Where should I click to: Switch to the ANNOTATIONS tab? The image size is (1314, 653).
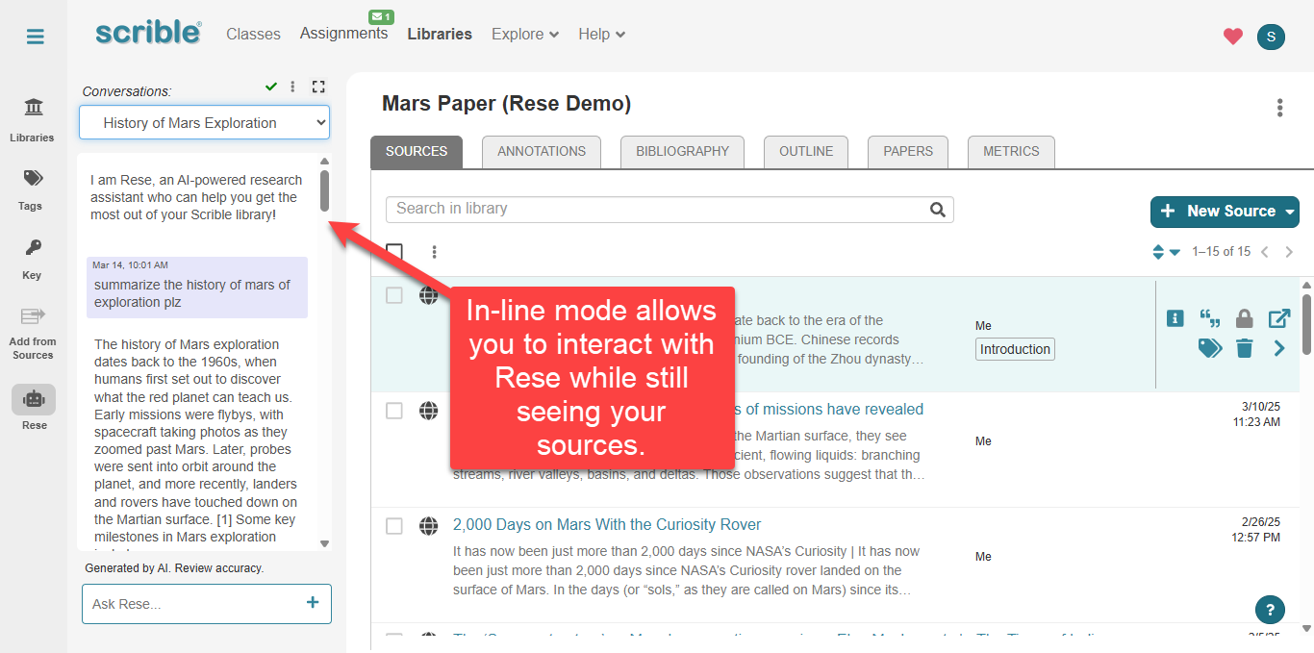542,152
